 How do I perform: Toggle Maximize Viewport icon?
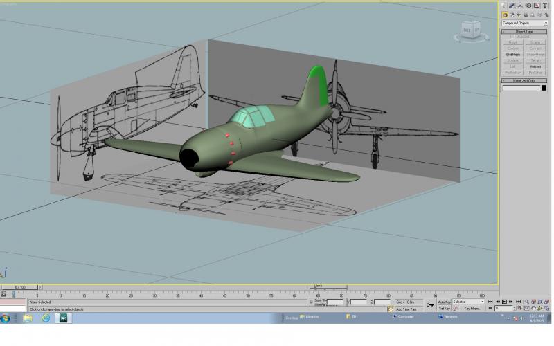tap(547, 308)
